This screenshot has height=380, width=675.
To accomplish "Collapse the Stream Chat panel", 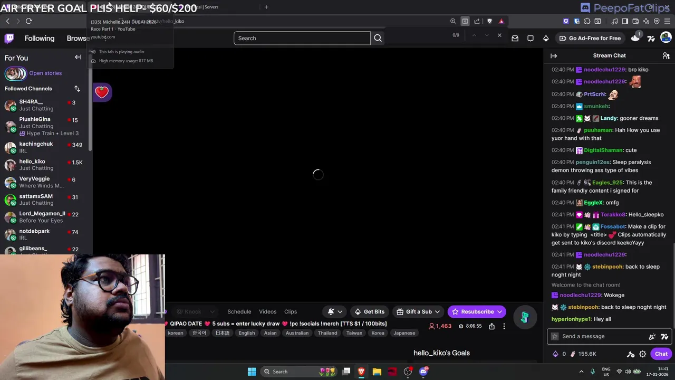I will [x=554, y=55].
